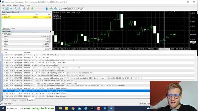Switch chart to candlestick style
Viewport: 198px width, 111px height.
click(7, 9)
